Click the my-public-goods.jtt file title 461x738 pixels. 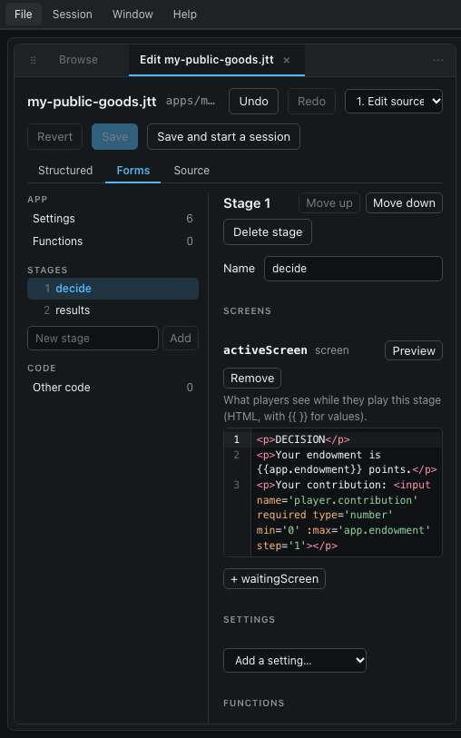coord(92,102)
